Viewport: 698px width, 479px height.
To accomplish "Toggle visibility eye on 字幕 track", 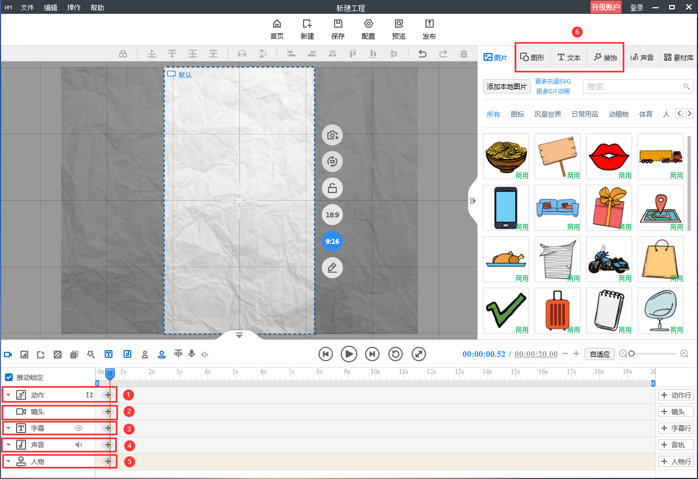I will (x=79, y=428).
